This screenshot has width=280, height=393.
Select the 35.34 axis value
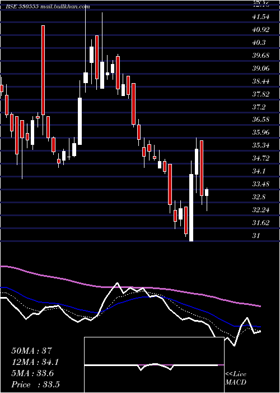coord(261,145)
